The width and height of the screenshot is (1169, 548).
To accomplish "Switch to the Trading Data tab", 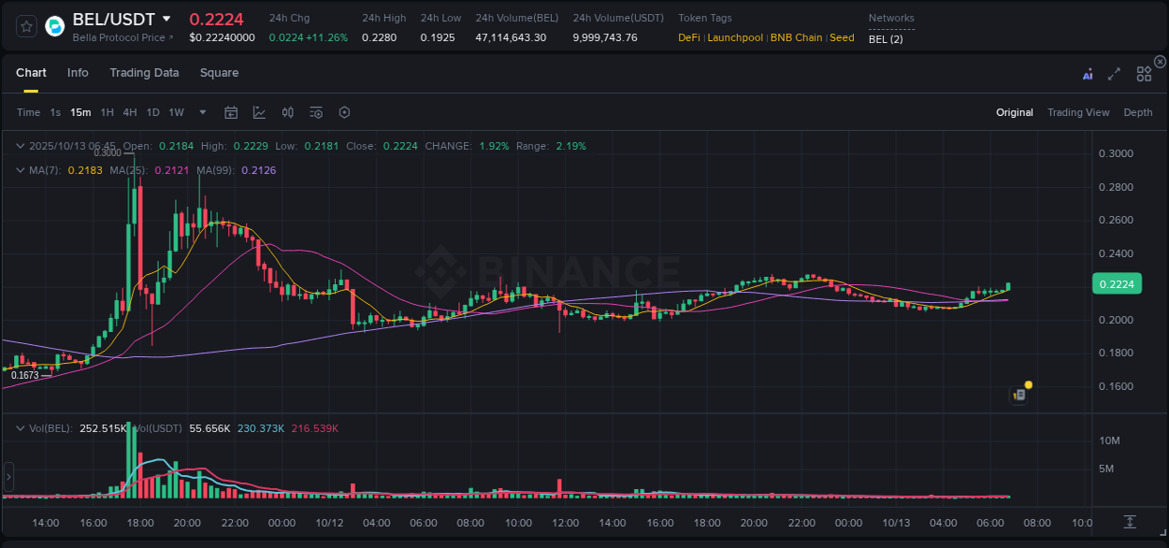I will click(144, 72).
